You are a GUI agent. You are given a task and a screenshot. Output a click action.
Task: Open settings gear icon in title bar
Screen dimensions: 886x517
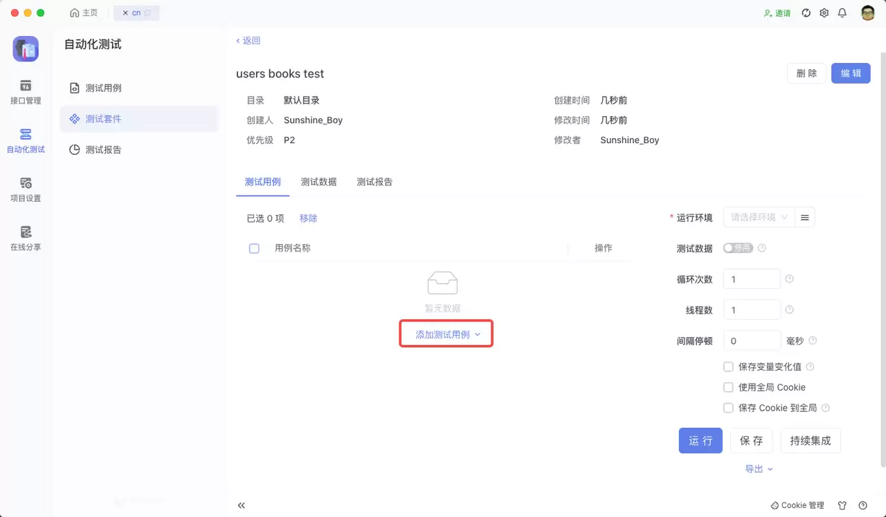pyautogui.click(x=824, y=13)
